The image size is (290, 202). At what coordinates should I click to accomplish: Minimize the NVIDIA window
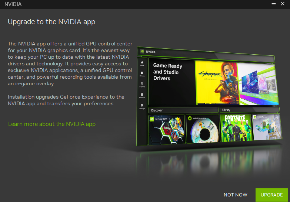pos(274,4)
